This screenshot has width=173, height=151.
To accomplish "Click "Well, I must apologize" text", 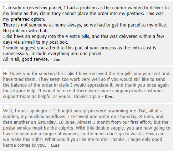I will [26, 111].
